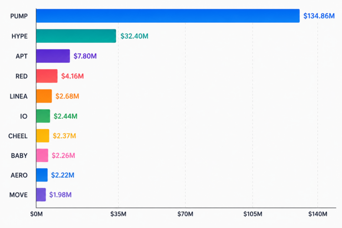Select the yellow CHEEL bar
342x228 pixels.
tap(43, 136)
